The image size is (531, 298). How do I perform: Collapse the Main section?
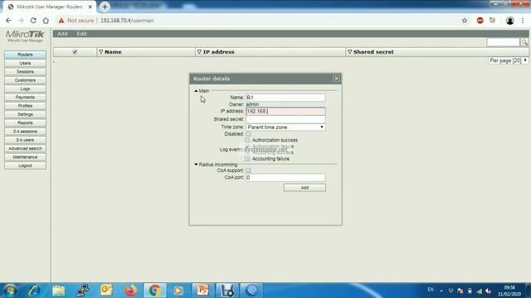(196, 91)
